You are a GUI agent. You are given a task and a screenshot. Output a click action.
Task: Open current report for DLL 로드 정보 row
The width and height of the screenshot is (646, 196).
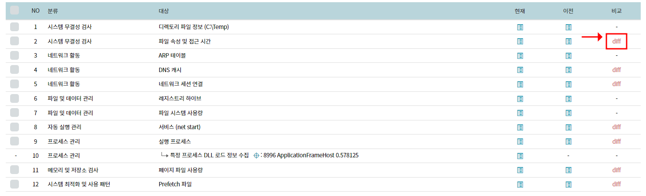pyautogui.click(x=520, y=156)
